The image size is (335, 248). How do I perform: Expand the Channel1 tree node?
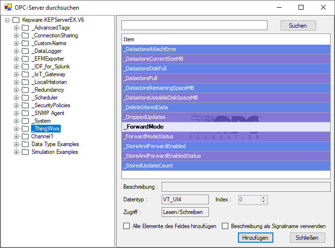click(16, 136)
